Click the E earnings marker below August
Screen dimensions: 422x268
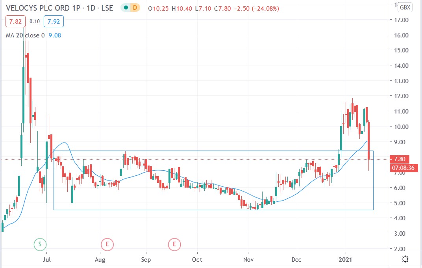pyautogui.click(x=107, y=244)
